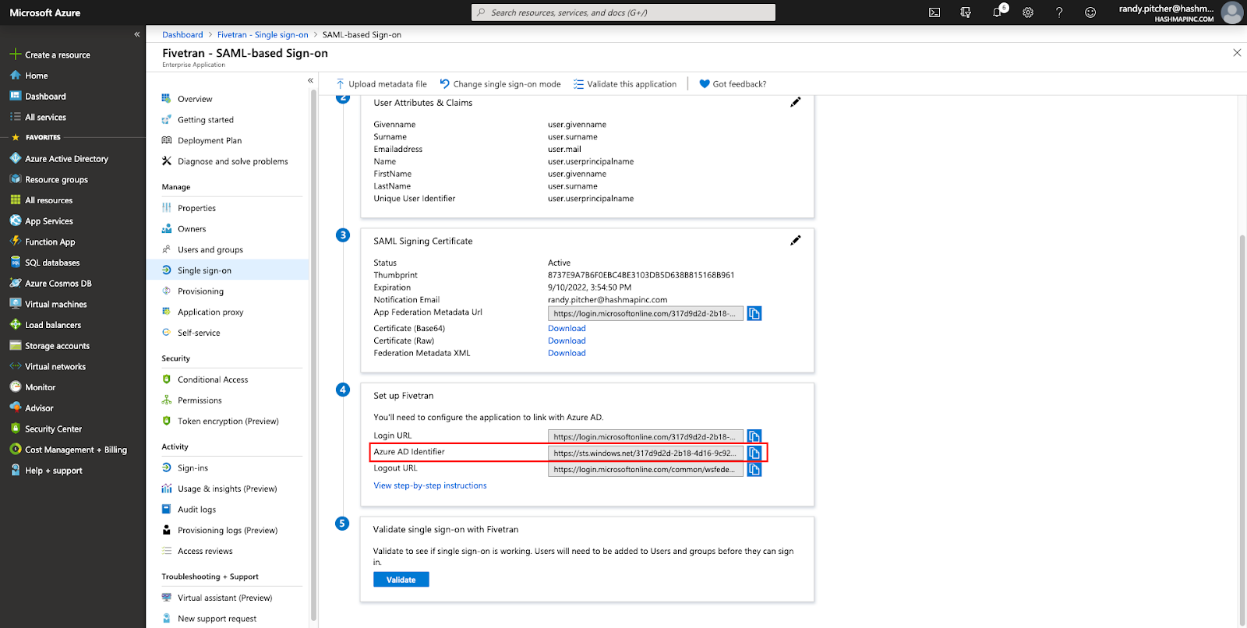The width and height of the screenshot is (1247, 628).
Task: Click the SQL databases icon
Action: pos(15,263)
